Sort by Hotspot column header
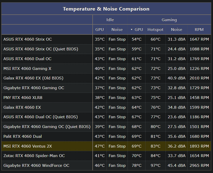Image resolution: width=213 pixels, height=173 pixels. pyautogui.click(x=156, y=30)
